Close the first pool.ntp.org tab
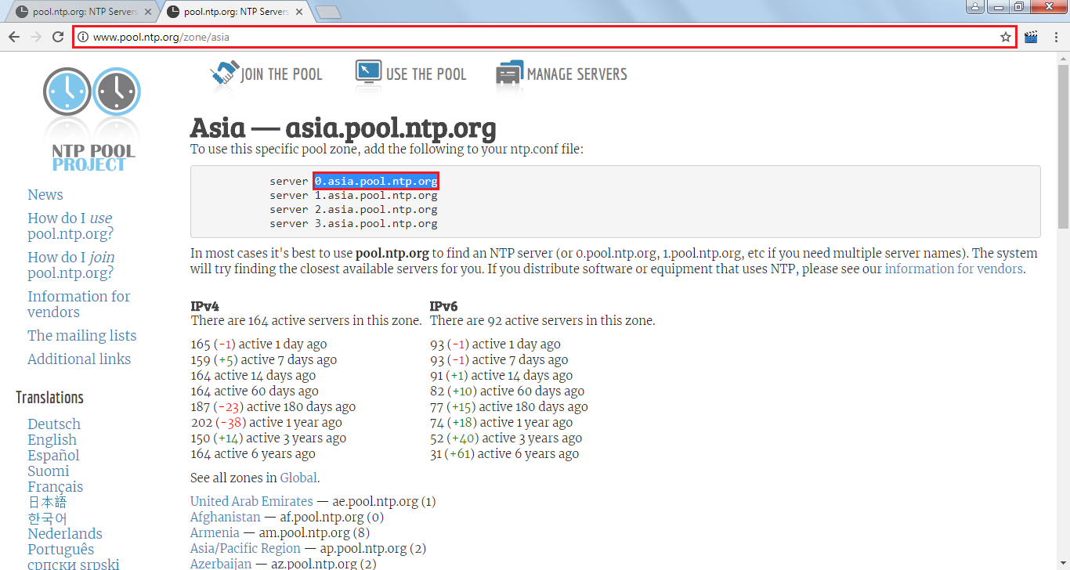The height and width of the screenshot is (570, 1070). (x=148, y=12)
